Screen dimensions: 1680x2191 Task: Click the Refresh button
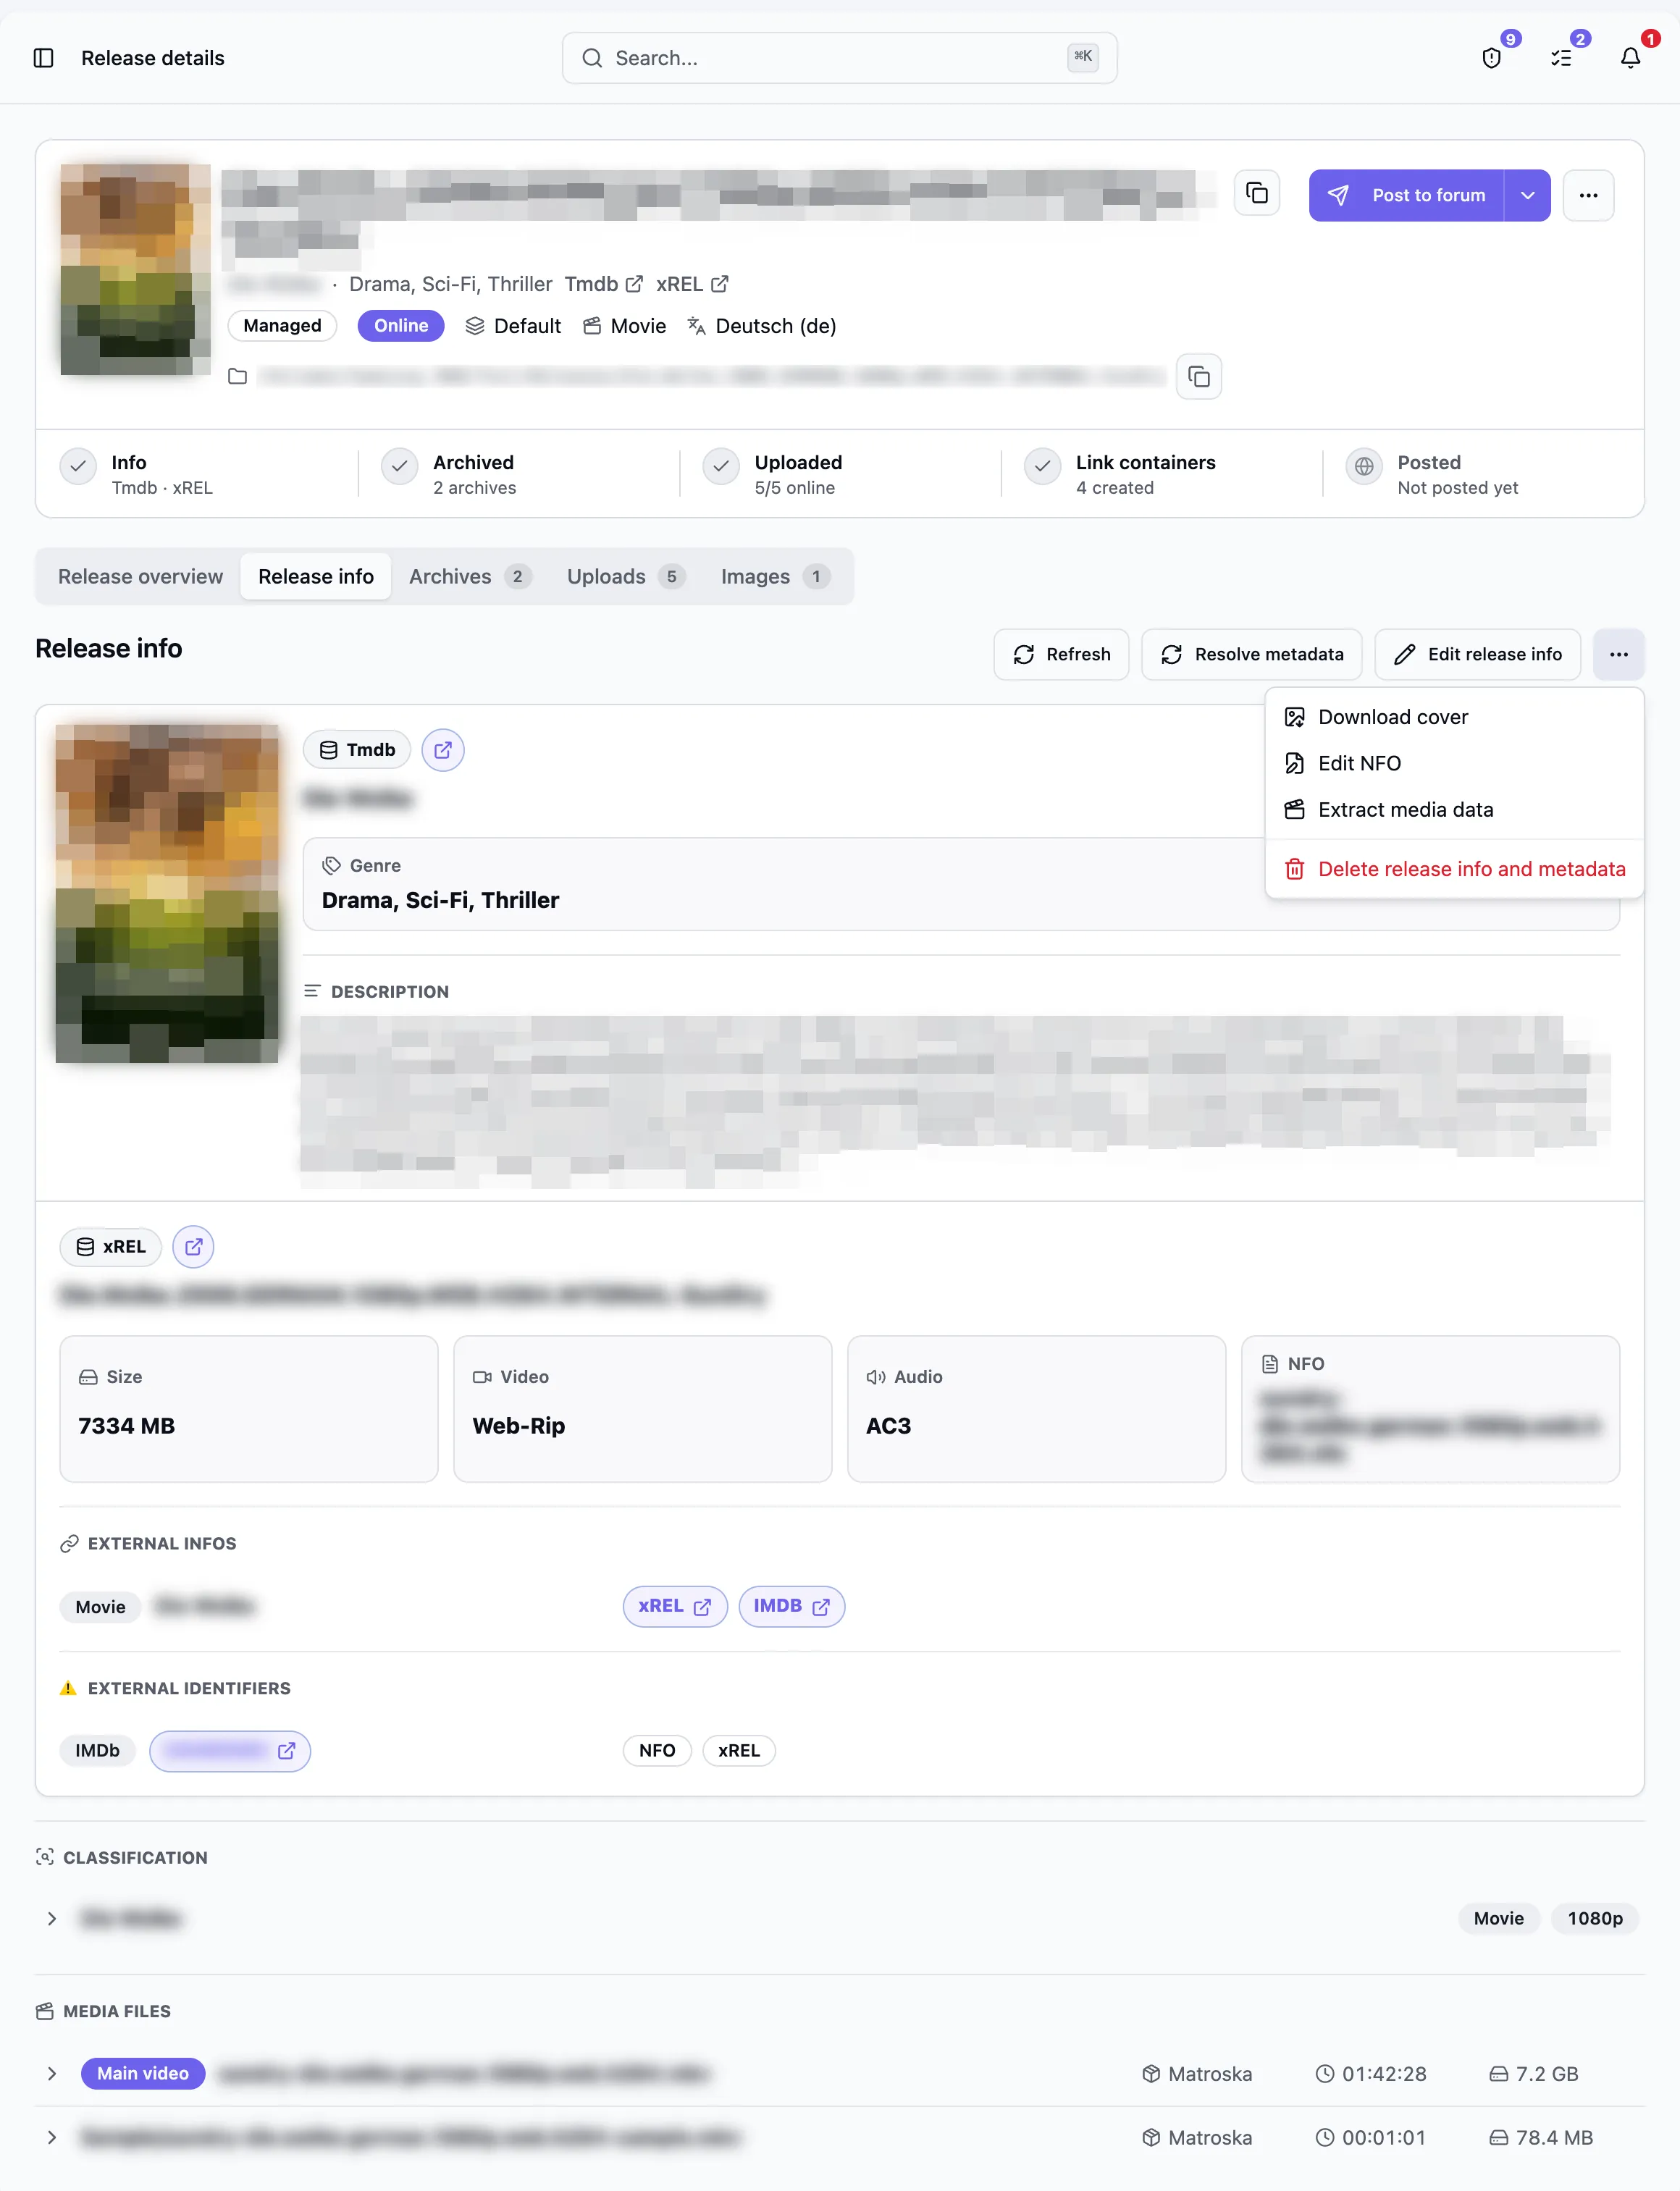pyautogui.click(x=1061, y=655)
